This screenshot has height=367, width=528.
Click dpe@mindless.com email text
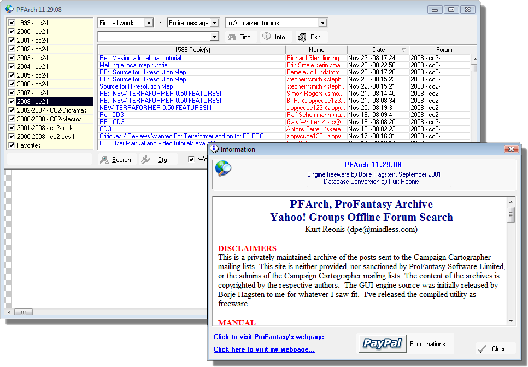coord(382,230)
